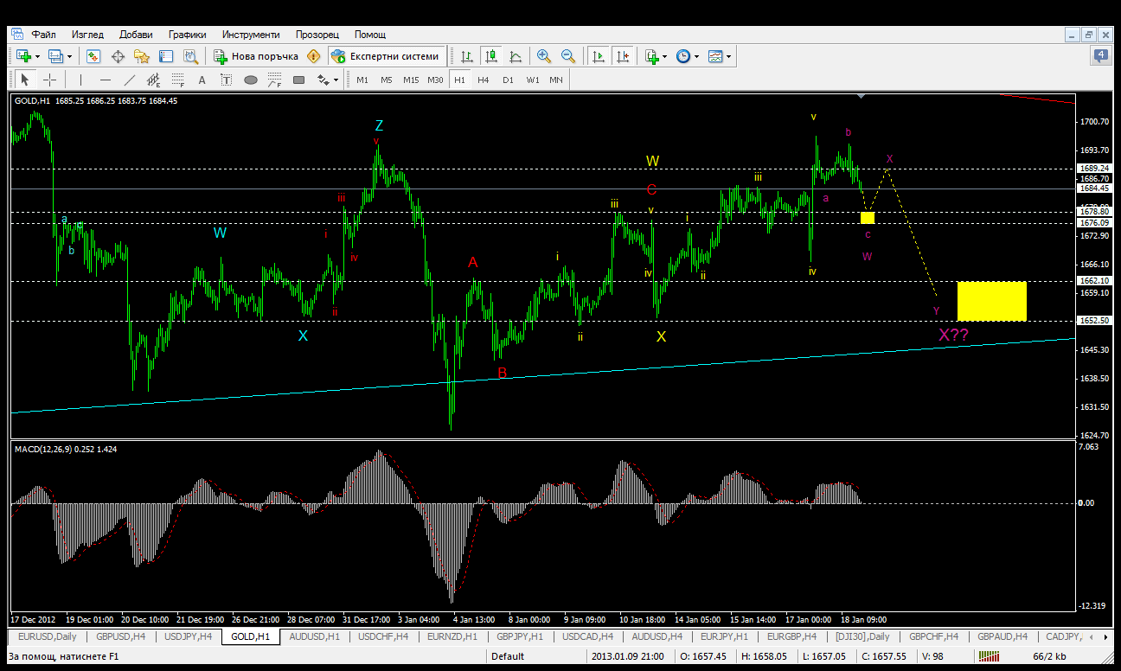1121x671 pixels.
Task: Expand the periods clock dropdown arrow
Action: (696, 56)
